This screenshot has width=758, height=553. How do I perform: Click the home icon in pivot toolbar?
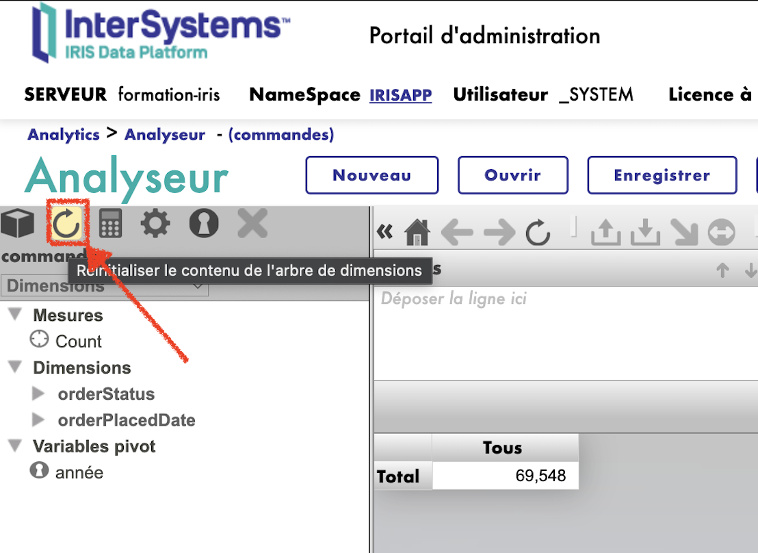417,233
